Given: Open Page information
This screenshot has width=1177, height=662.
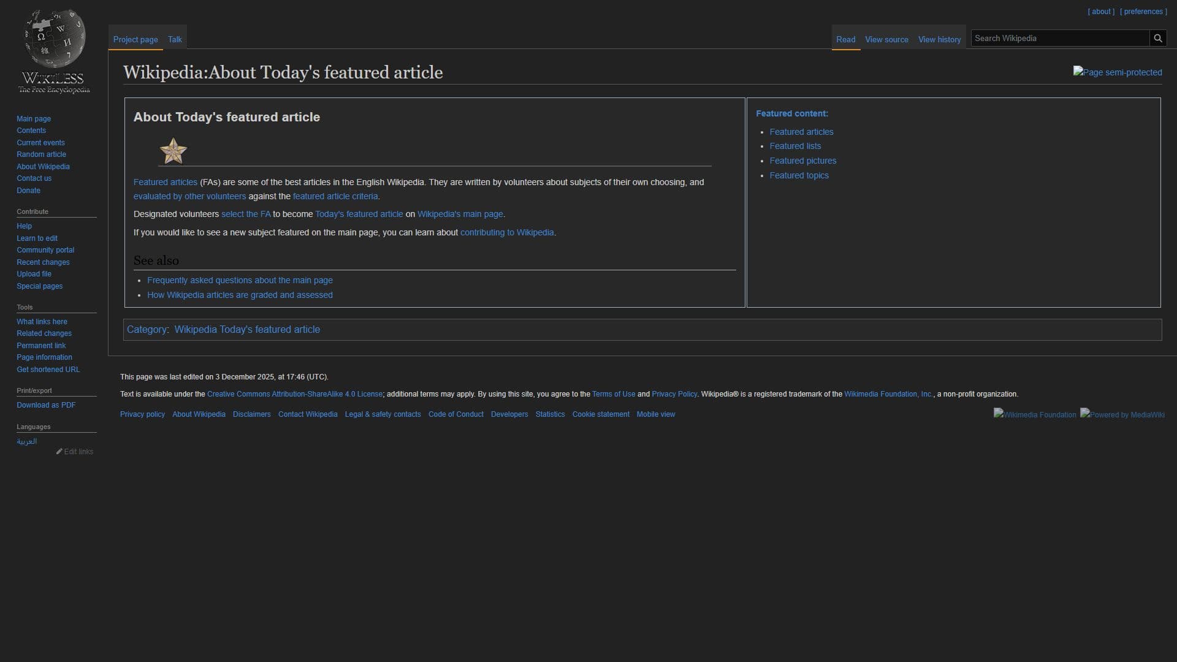Looking at the screenshot, I should (x=44, y=357).
